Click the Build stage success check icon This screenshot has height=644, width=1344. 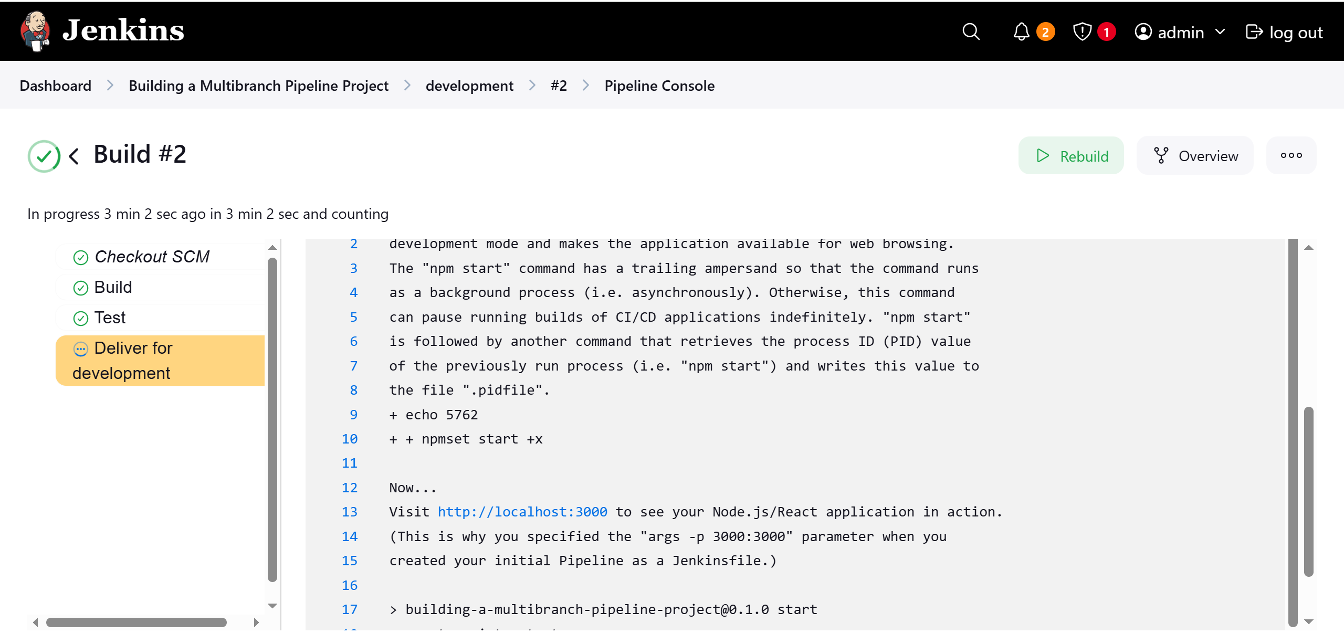pyautogui.click(x=80, y=288)
